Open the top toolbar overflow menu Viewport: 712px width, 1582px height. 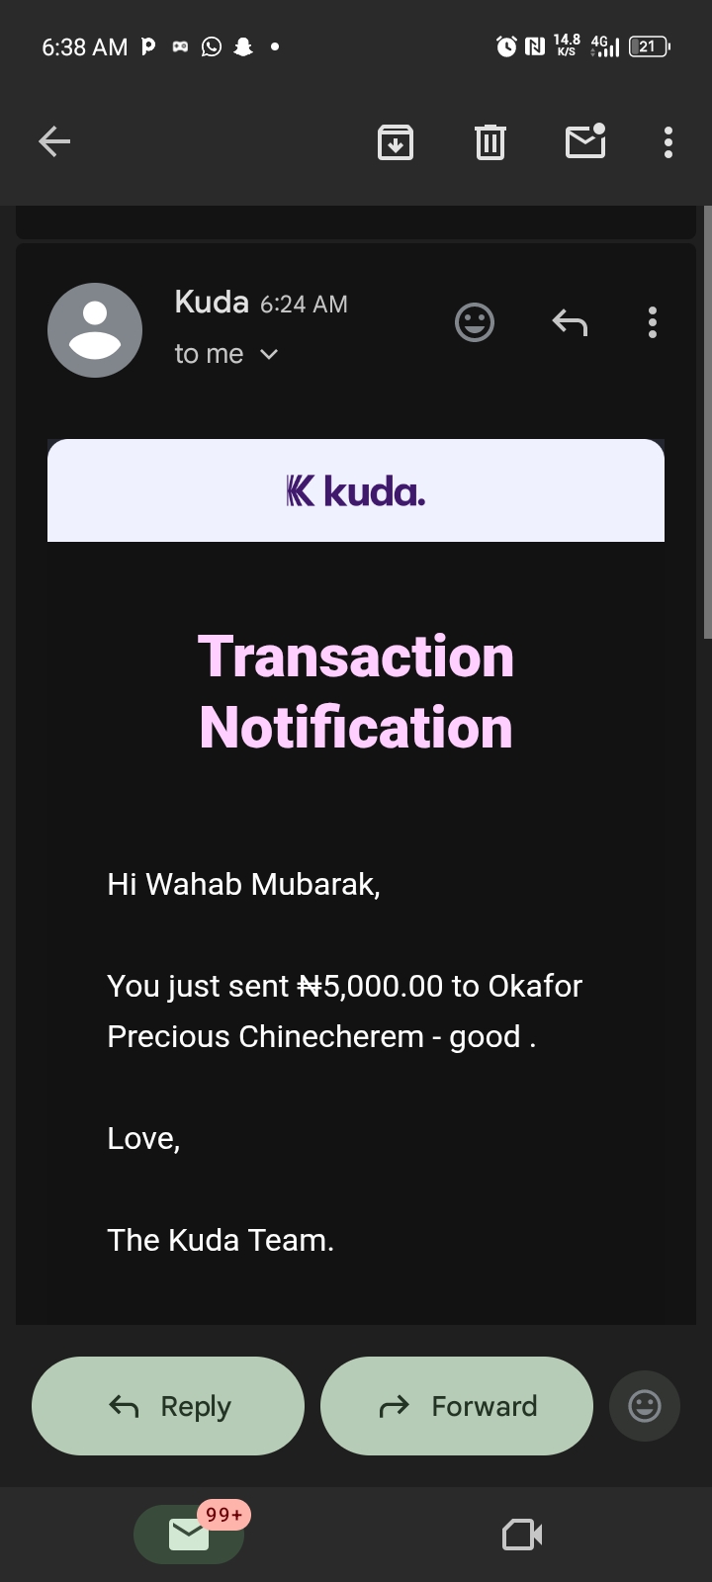[x=668, y=142]
